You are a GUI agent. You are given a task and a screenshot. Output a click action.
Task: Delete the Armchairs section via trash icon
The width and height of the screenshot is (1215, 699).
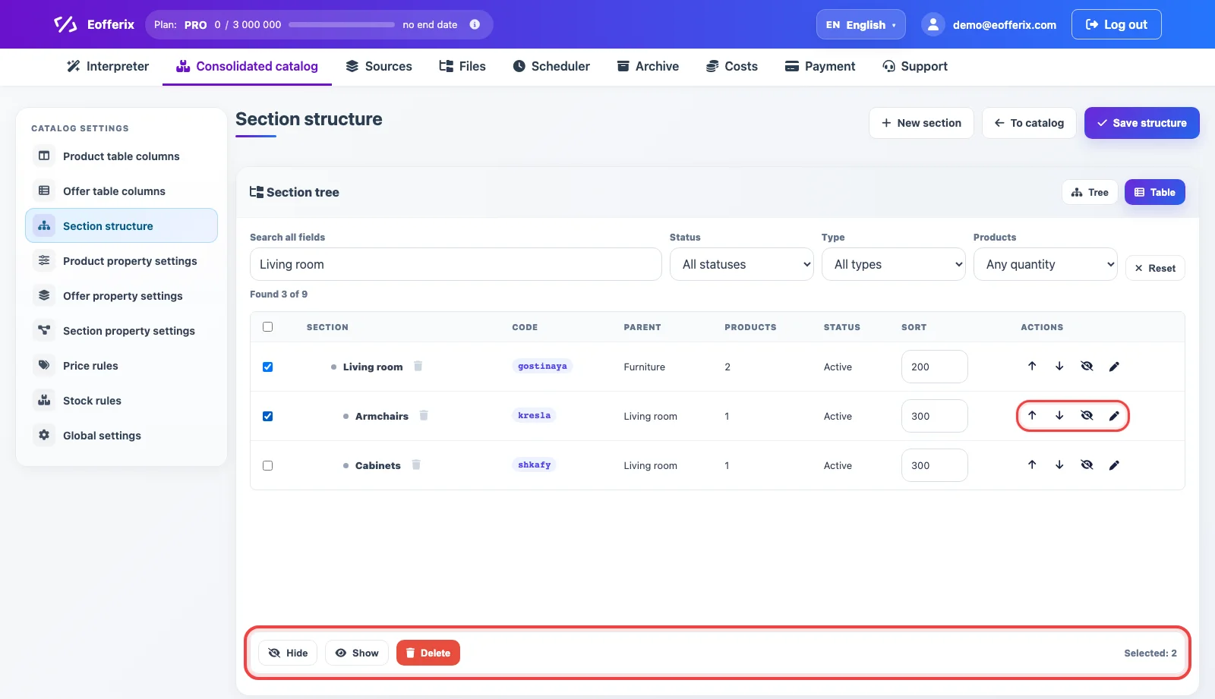pyautogui.click(x=424, y=415)
